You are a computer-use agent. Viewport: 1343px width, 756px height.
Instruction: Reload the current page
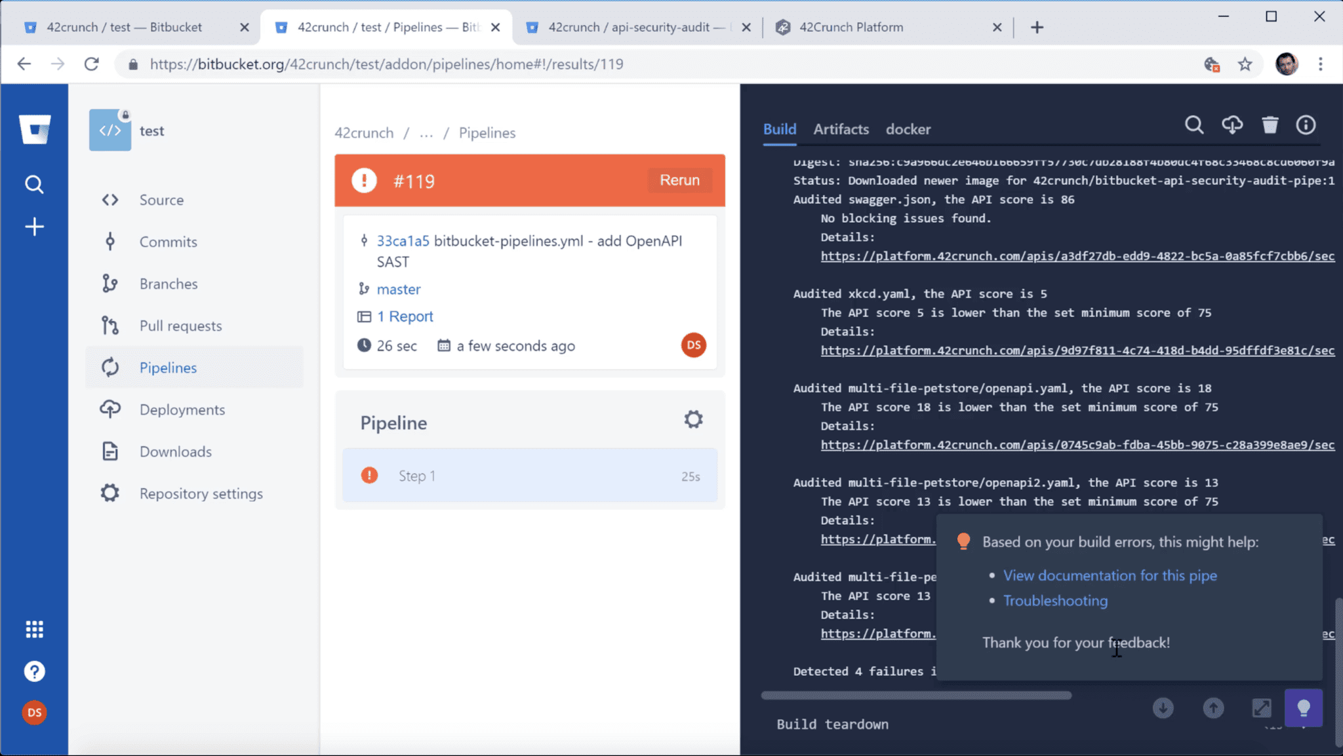(x=92, y=64)
